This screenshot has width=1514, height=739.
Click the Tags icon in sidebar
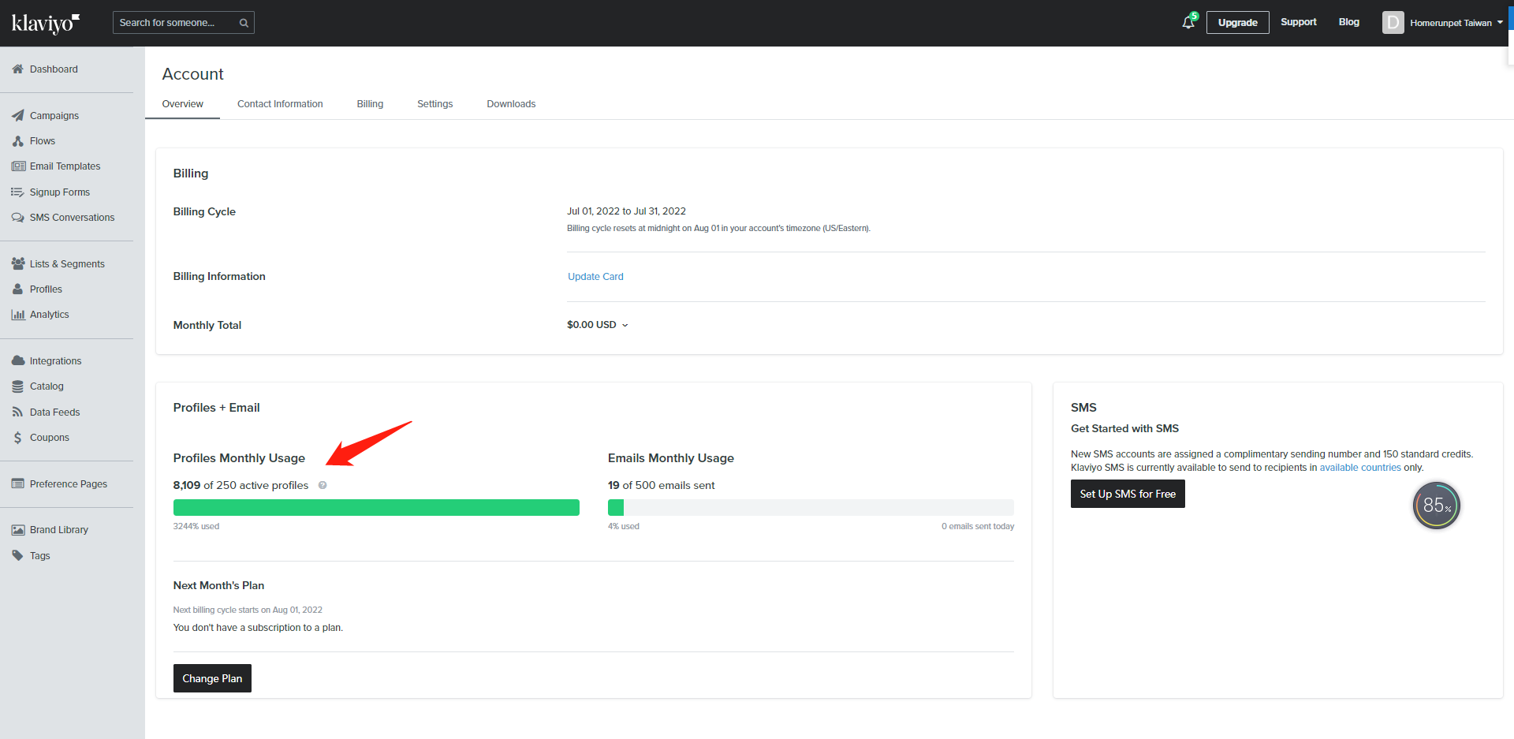(x=17, y=556)
